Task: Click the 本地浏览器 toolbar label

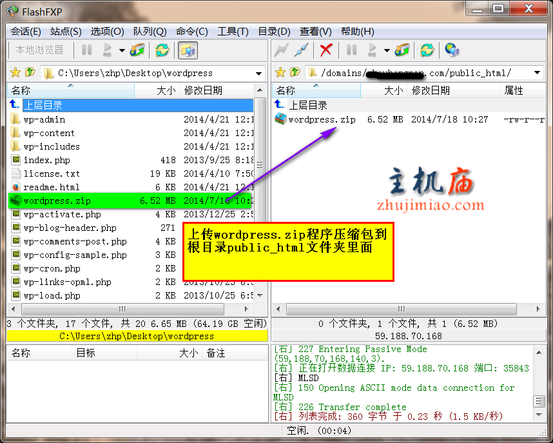Action: 39,50
